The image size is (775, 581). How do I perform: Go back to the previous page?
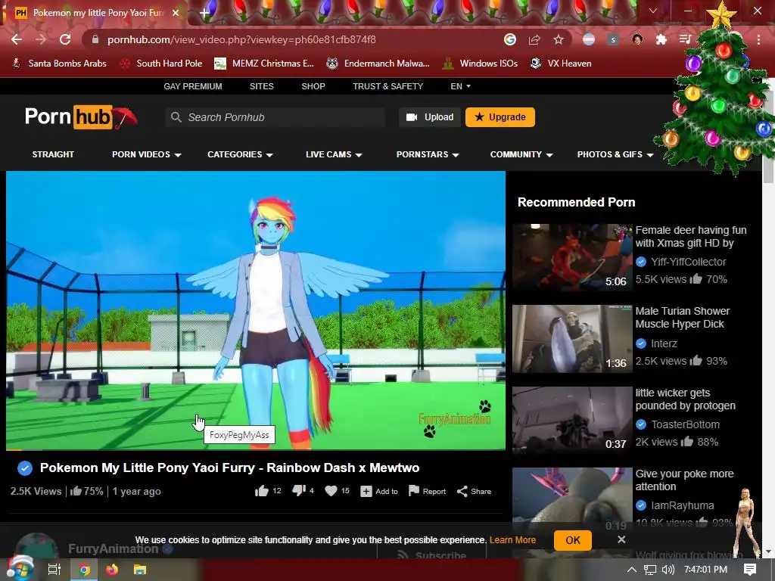17,39
